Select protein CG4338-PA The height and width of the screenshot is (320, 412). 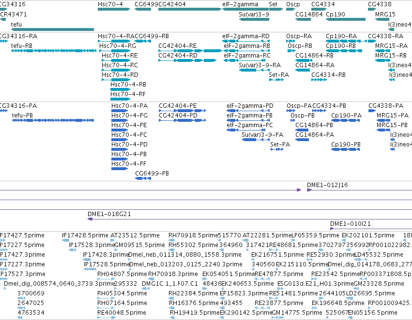pos(372,111)
